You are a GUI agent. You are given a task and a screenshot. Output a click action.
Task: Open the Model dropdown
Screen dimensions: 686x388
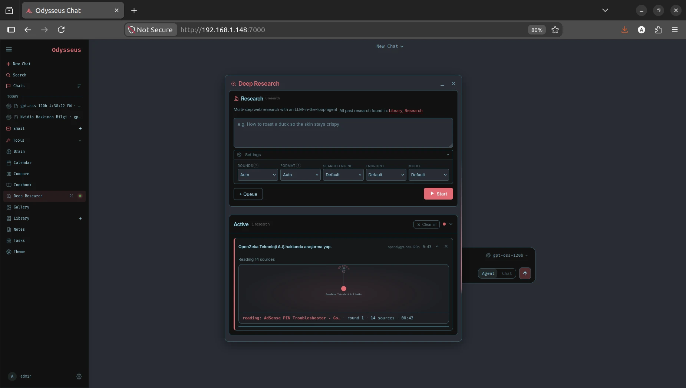429,175
